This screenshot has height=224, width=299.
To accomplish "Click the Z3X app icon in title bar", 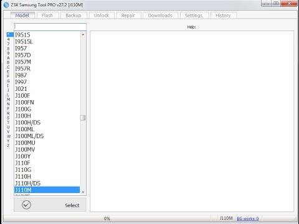I will [6, 4].
